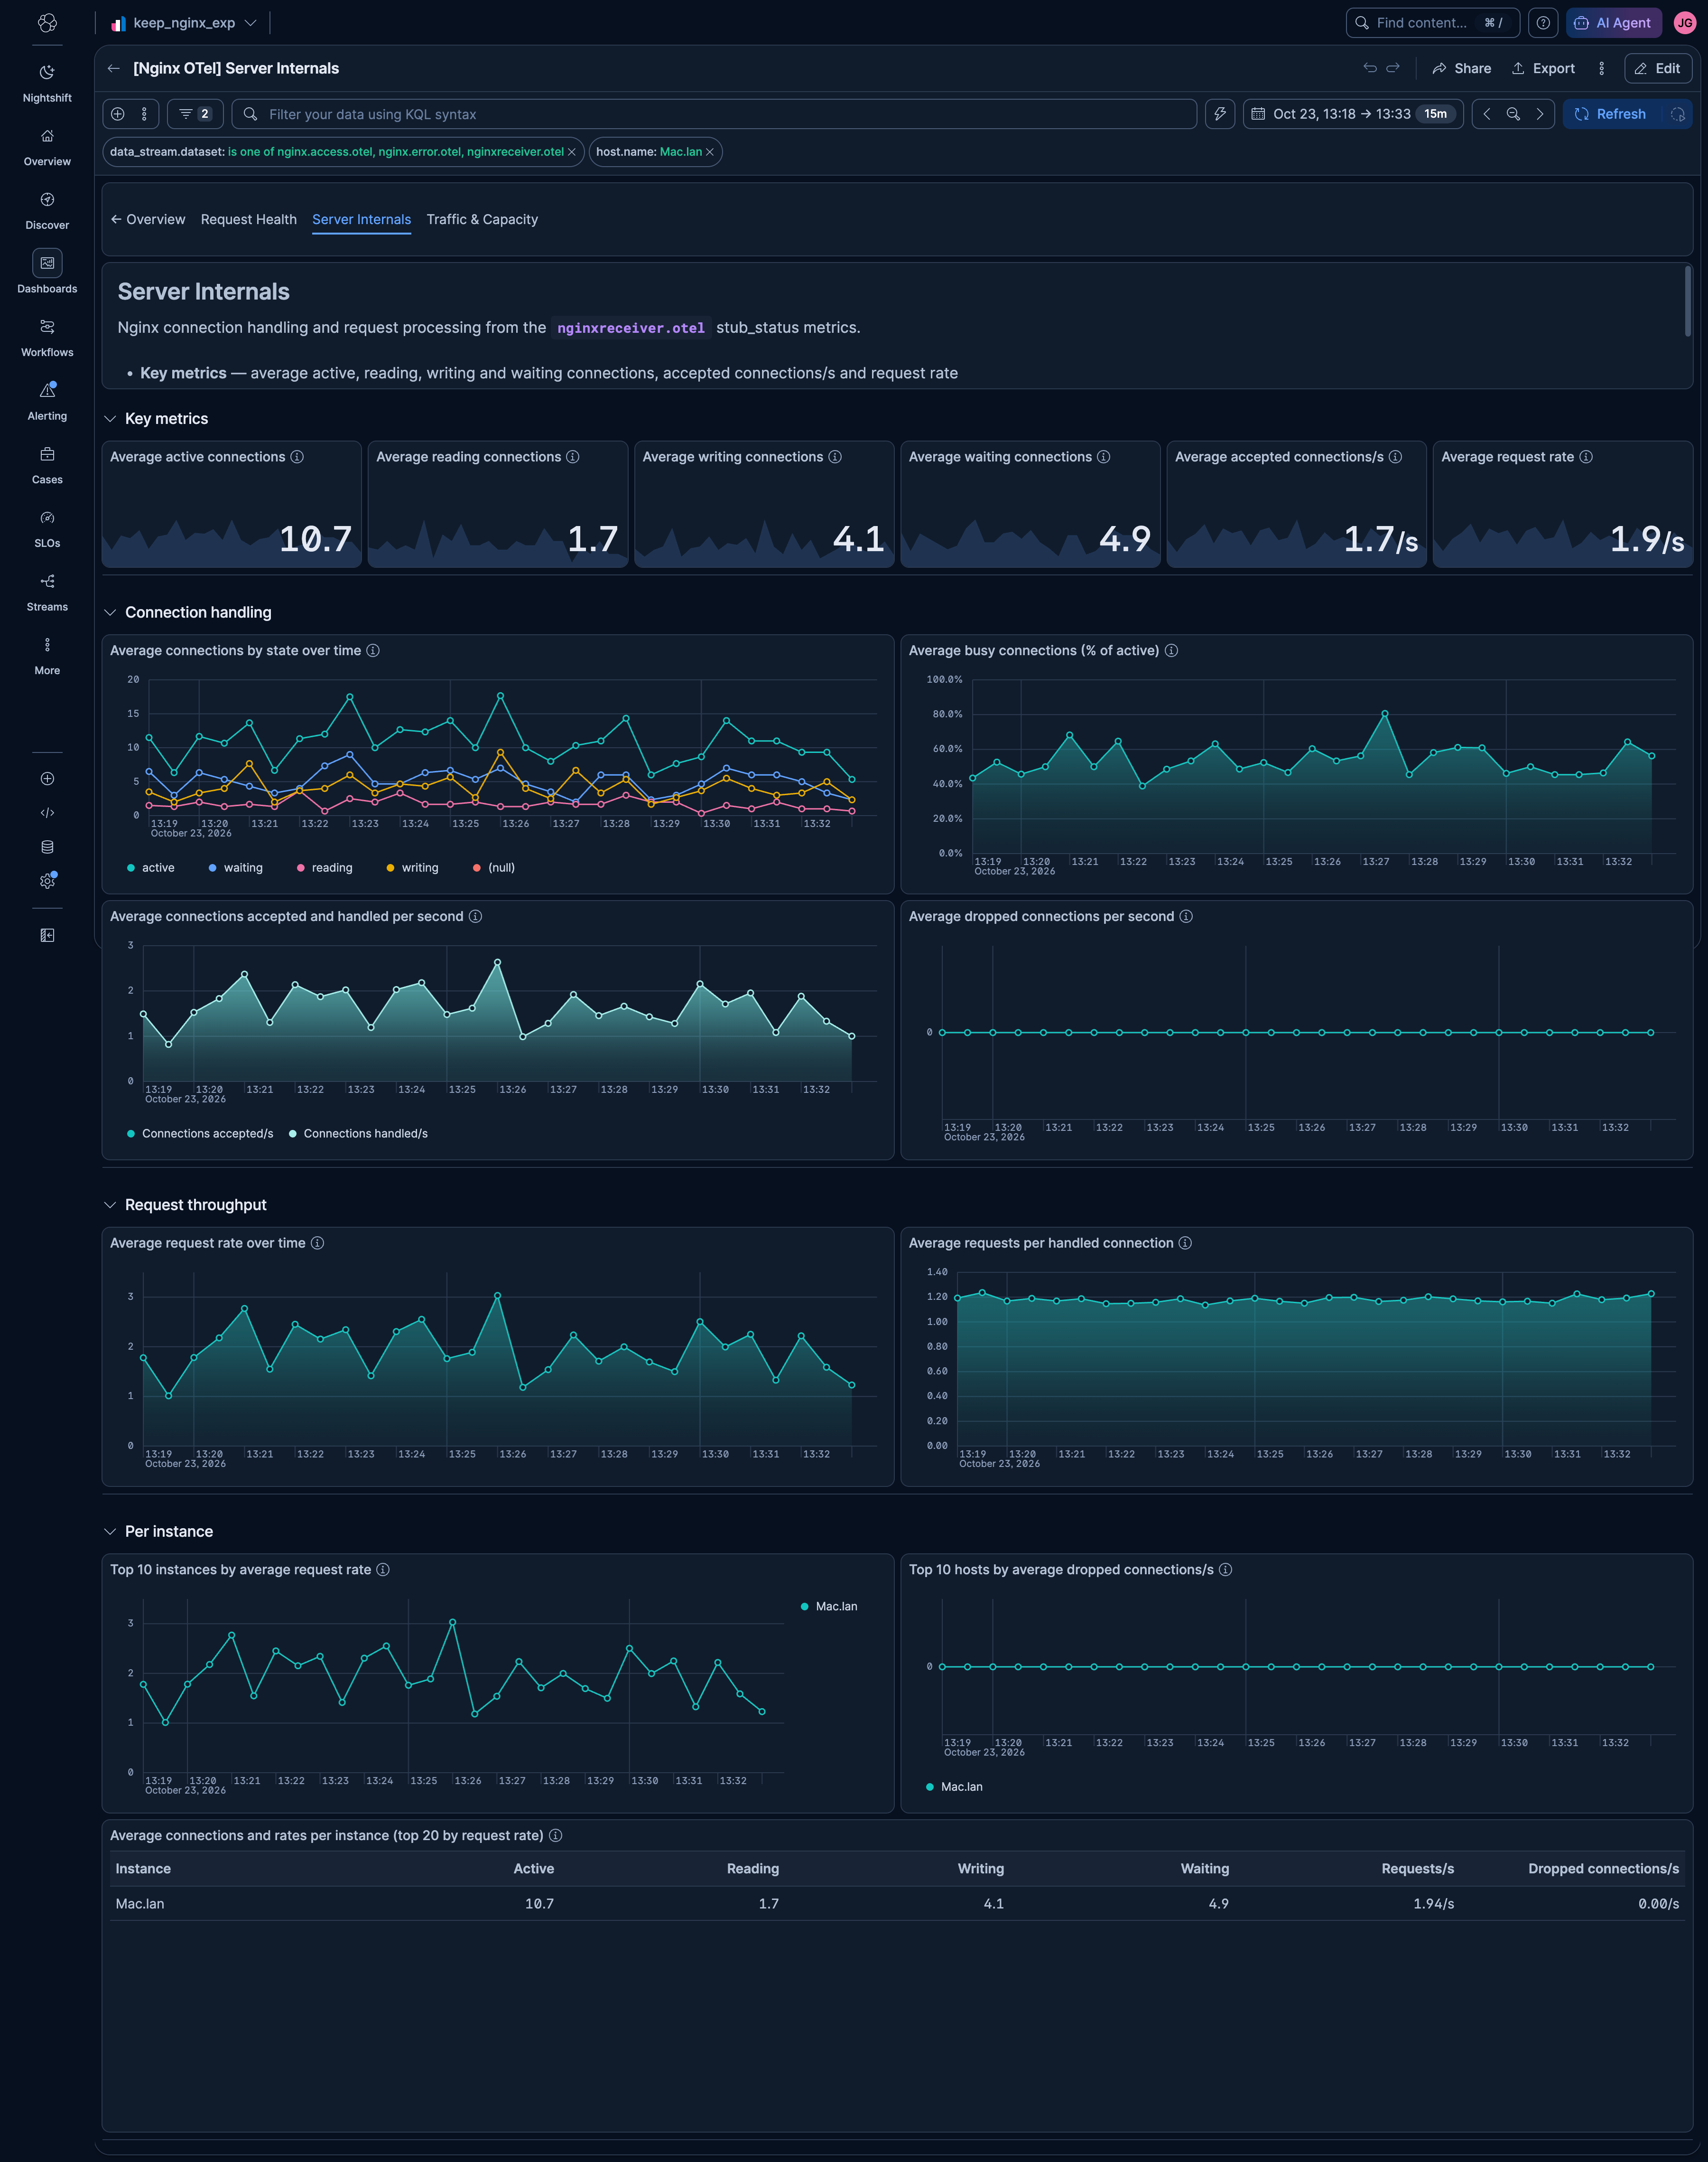This screenshot has height=2162, width=1708.
Task: Switch to the Request Health tab
Action: click(249, 219)
